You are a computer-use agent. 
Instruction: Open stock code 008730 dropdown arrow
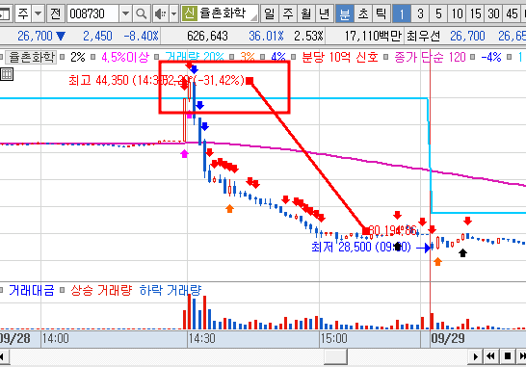125,13
